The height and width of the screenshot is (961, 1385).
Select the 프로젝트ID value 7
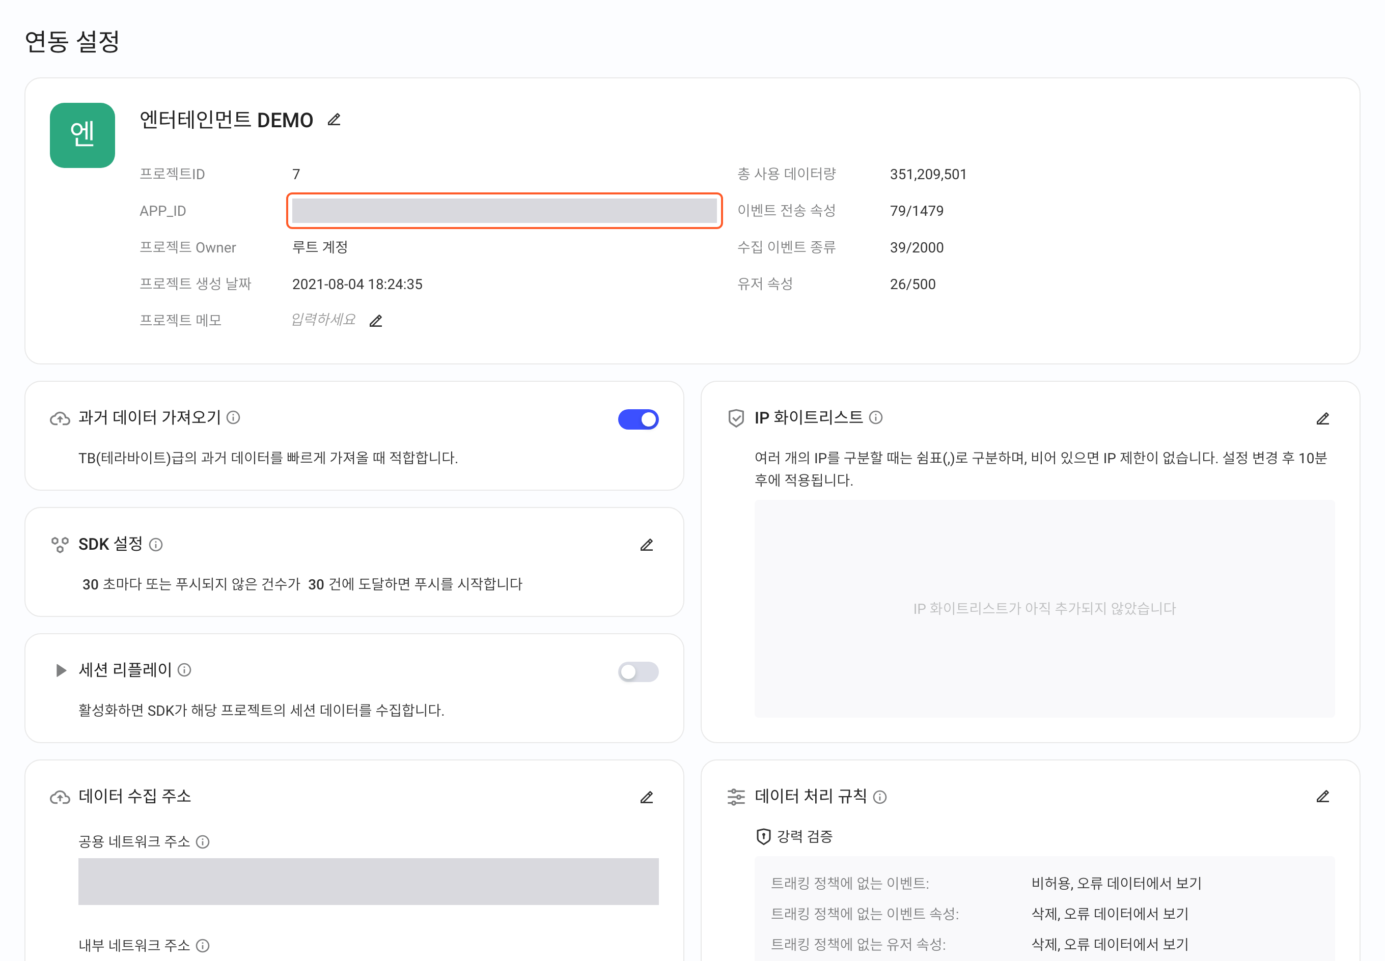(x=296, y=174)
